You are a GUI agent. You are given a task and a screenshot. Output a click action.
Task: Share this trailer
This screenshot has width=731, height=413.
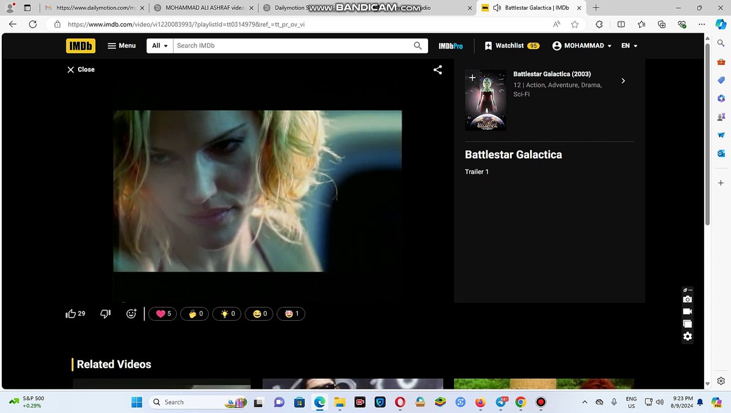tap(437, 70)
